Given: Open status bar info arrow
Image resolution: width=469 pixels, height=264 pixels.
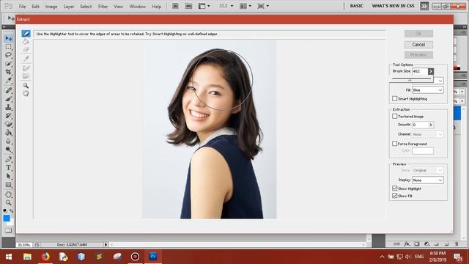Looking at the screenshot, I should click(x=106, y=244).
